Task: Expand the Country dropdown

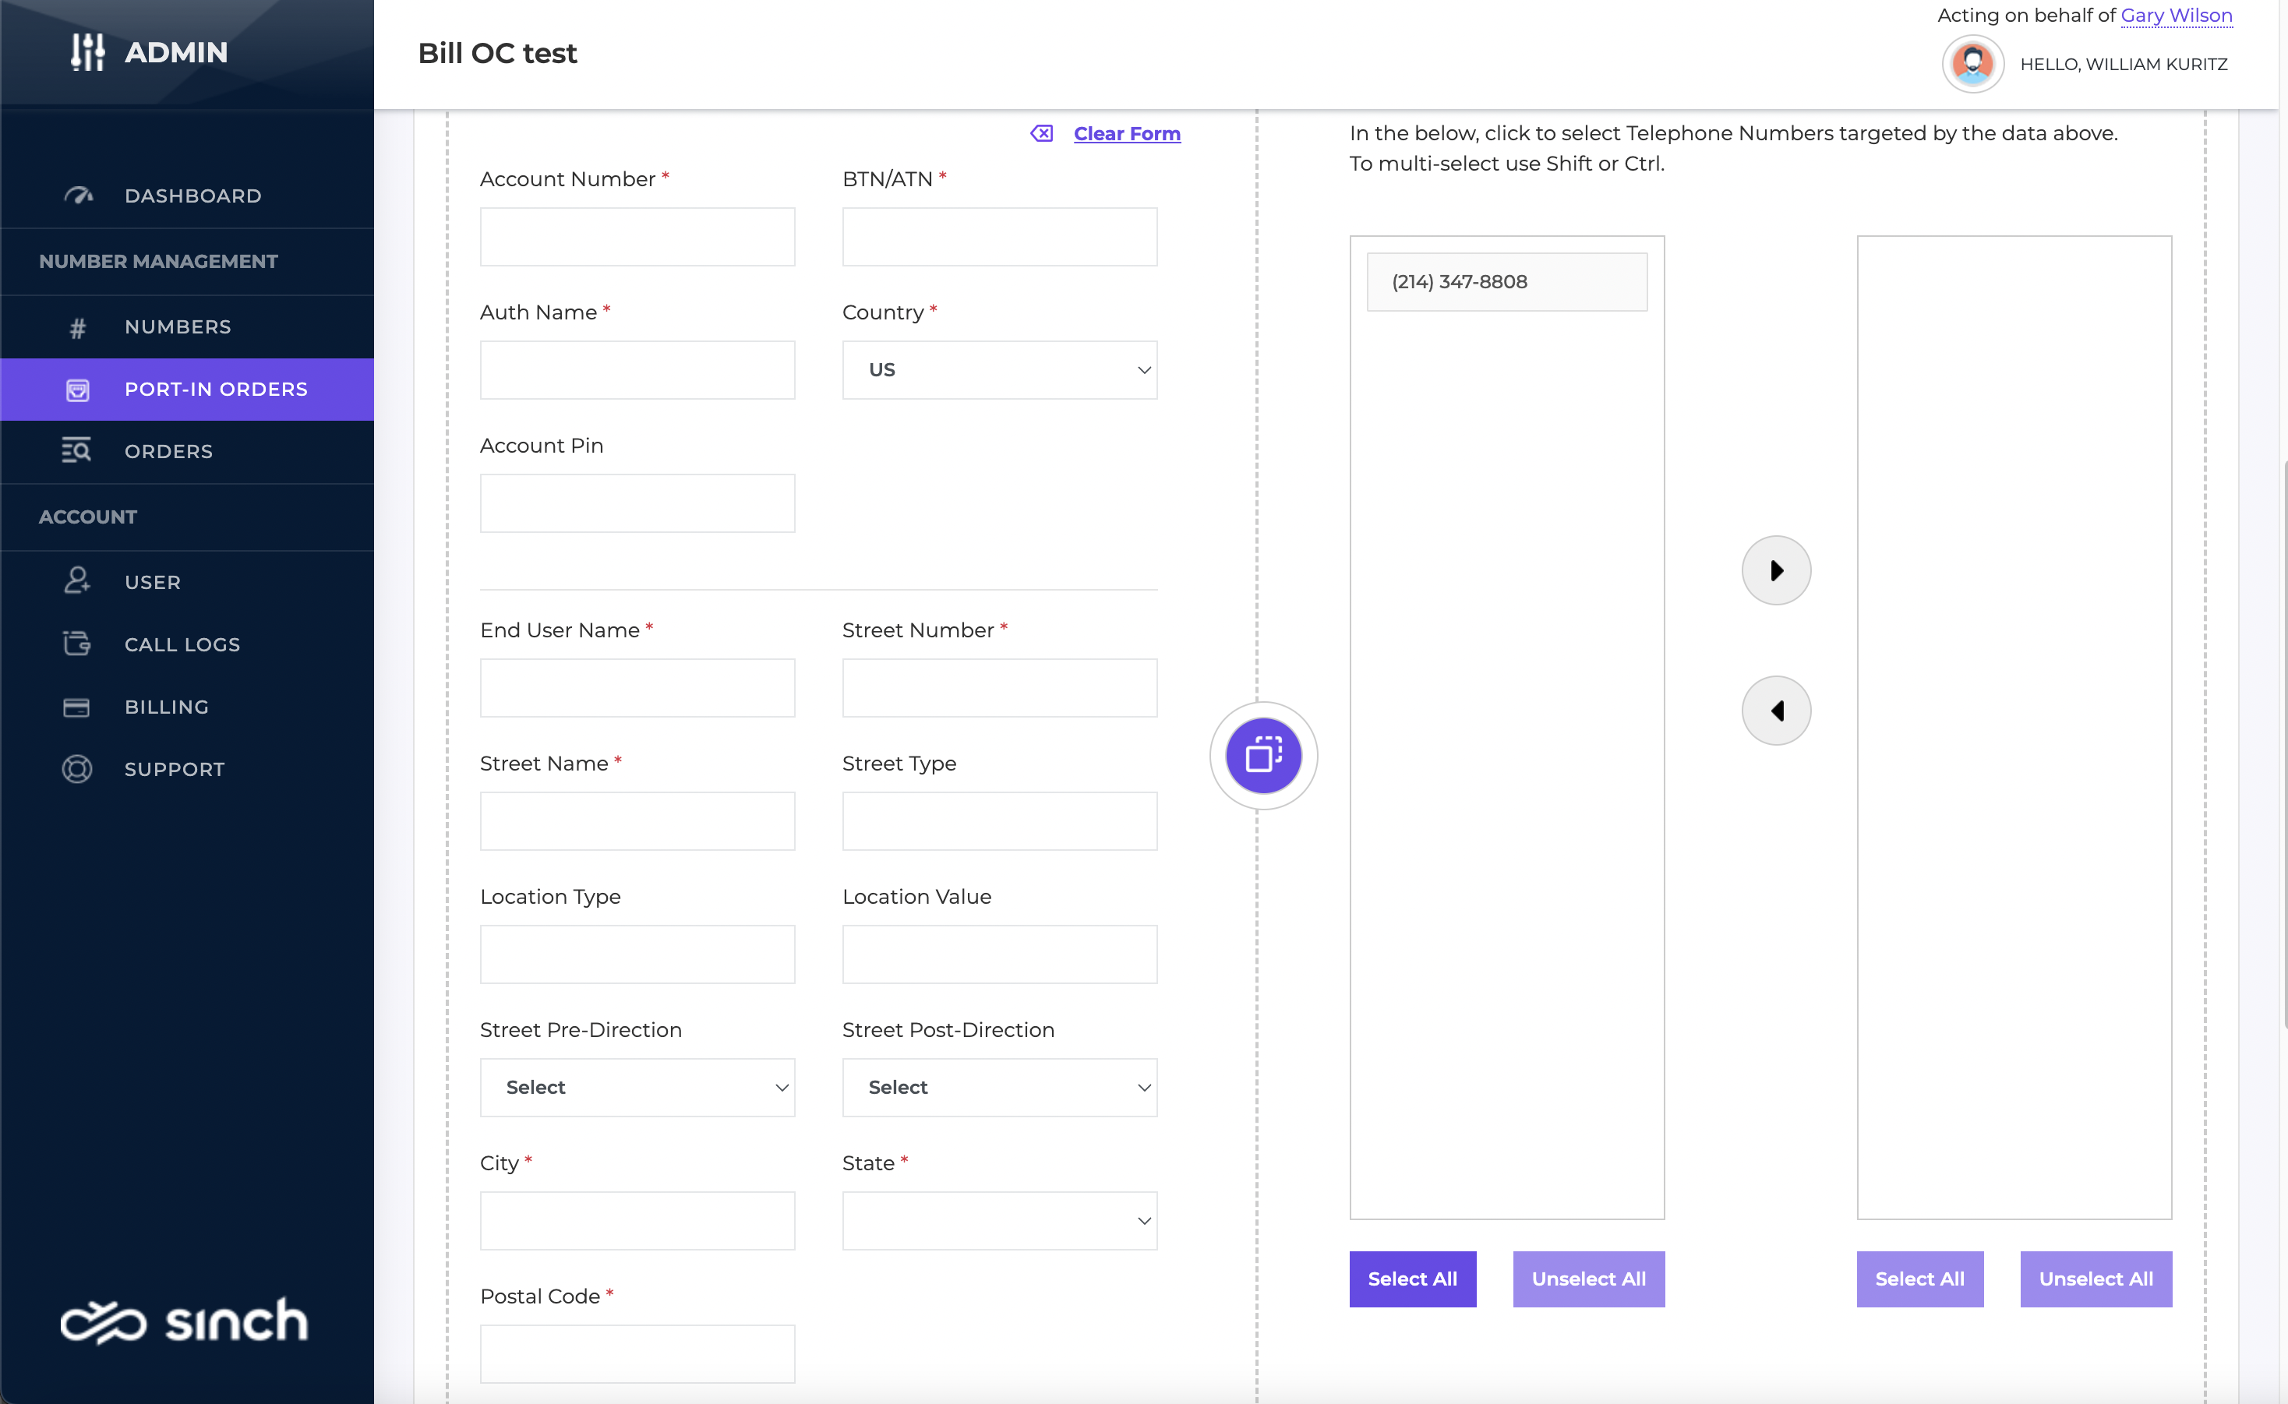Action: [999, 369]
